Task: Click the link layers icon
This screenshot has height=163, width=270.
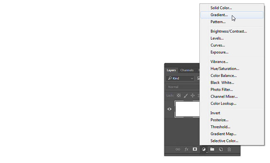Action: pyautogui.click(x=178, y=149)
